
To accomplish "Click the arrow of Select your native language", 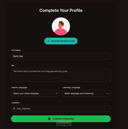I will [x=57, y=94].
